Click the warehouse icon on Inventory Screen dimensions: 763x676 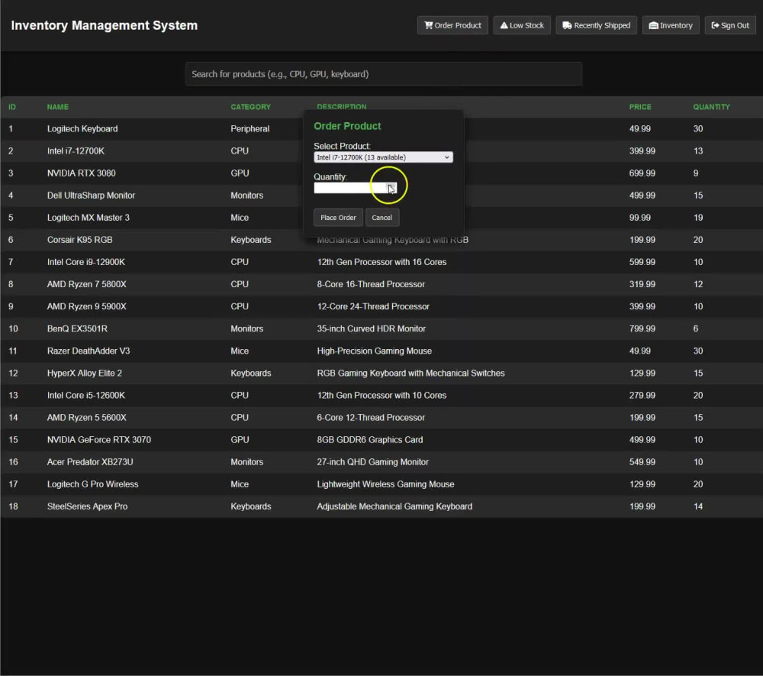(x=654, y=25)
